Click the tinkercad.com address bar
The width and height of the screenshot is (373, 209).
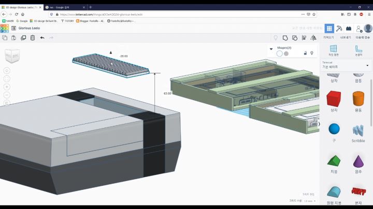(x=183, y=14)
